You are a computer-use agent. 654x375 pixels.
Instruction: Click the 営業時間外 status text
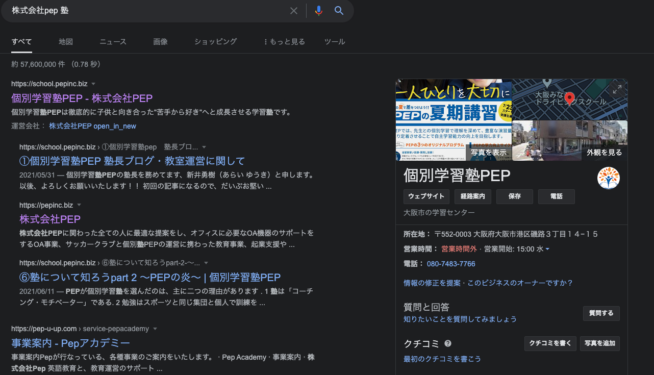pyautogui.click(x=459, y=249)
